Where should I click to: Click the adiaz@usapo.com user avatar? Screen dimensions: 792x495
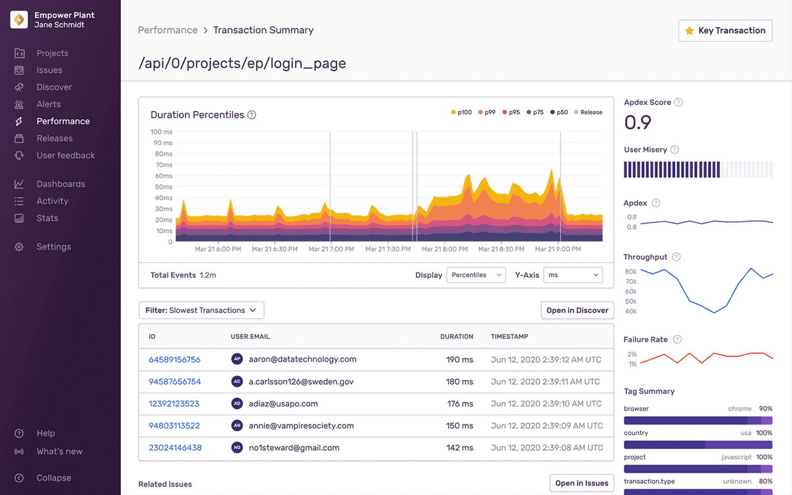tap(237, 403)
